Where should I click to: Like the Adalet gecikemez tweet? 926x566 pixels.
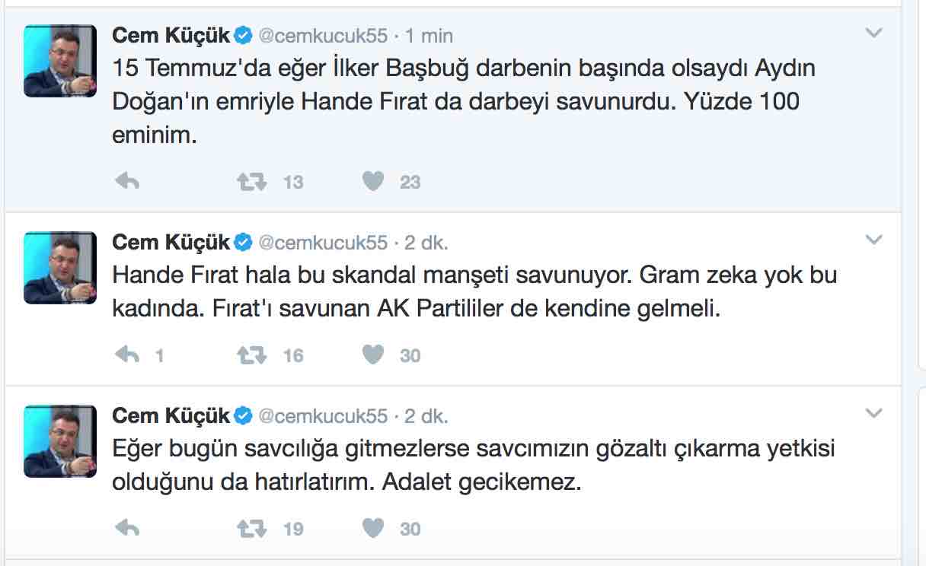coord(372,528)
